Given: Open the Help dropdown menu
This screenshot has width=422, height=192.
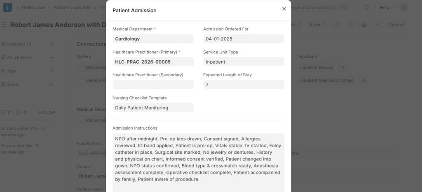Looking at the screenshot, I should click(x=386, y=7).
